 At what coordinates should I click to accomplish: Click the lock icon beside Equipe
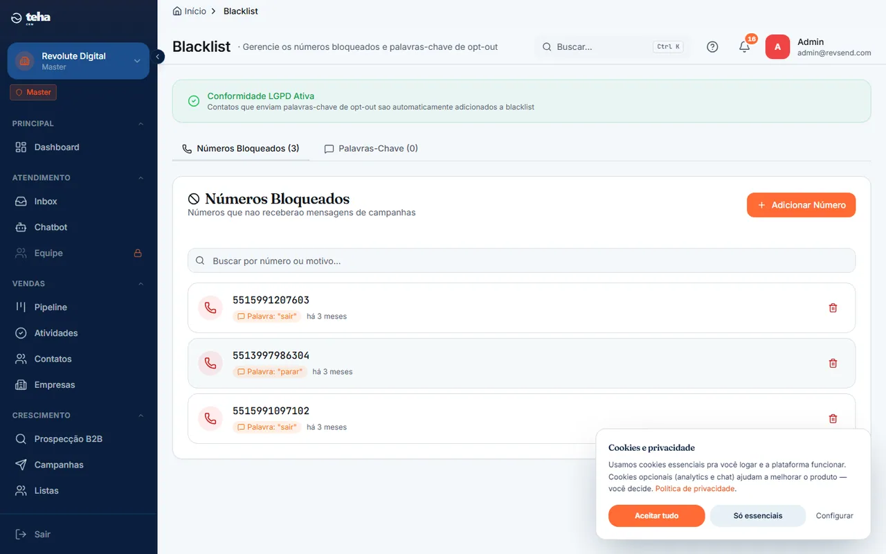pyautogui.click(x=138, y=253)
